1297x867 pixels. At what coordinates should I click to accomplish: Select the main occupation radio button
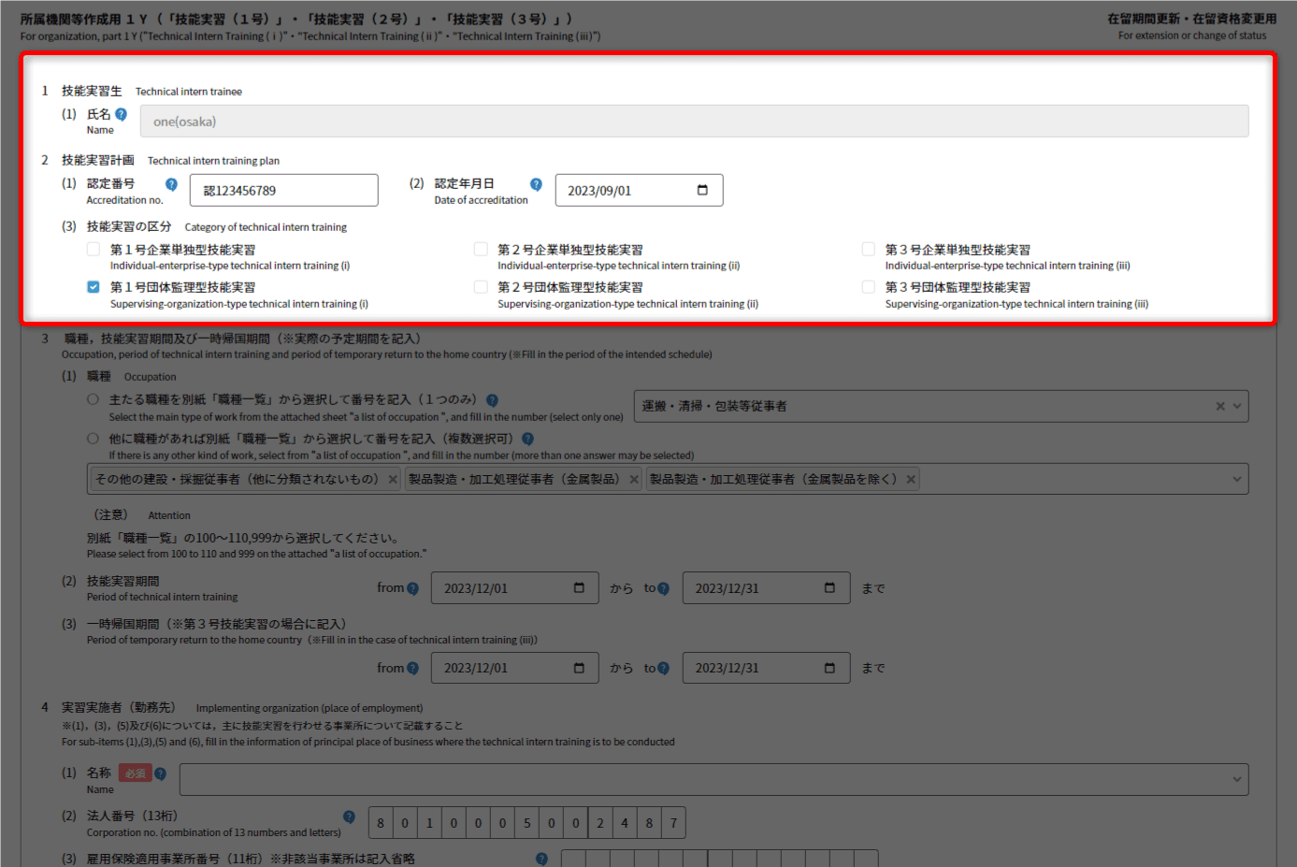pyautogui.click(x=93, y=399)
